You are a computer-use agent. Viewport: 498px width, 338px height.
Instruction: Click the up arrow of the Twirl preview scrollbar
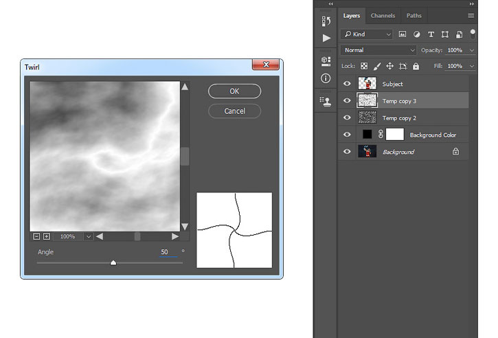(185, 87)
